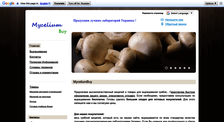Select the first slideshow dot
Viewport: 224px width, 122px height.
pos(166,68)
